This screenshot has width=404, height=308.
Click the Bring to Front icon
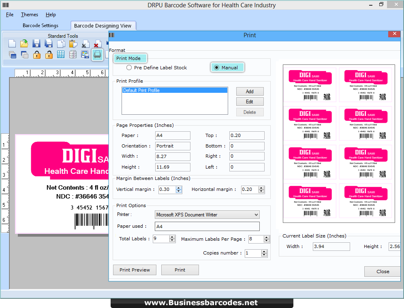click(12, 55)
